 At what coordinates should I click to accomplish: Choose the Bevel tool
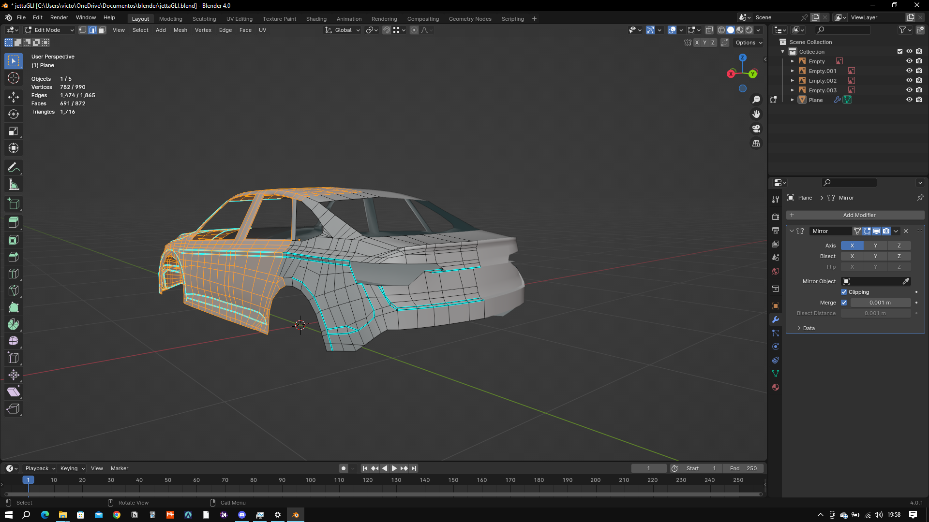(14, 257)
